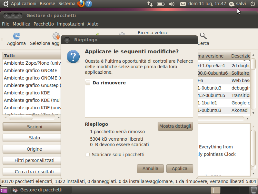Open the volume speaker icon

172,4
